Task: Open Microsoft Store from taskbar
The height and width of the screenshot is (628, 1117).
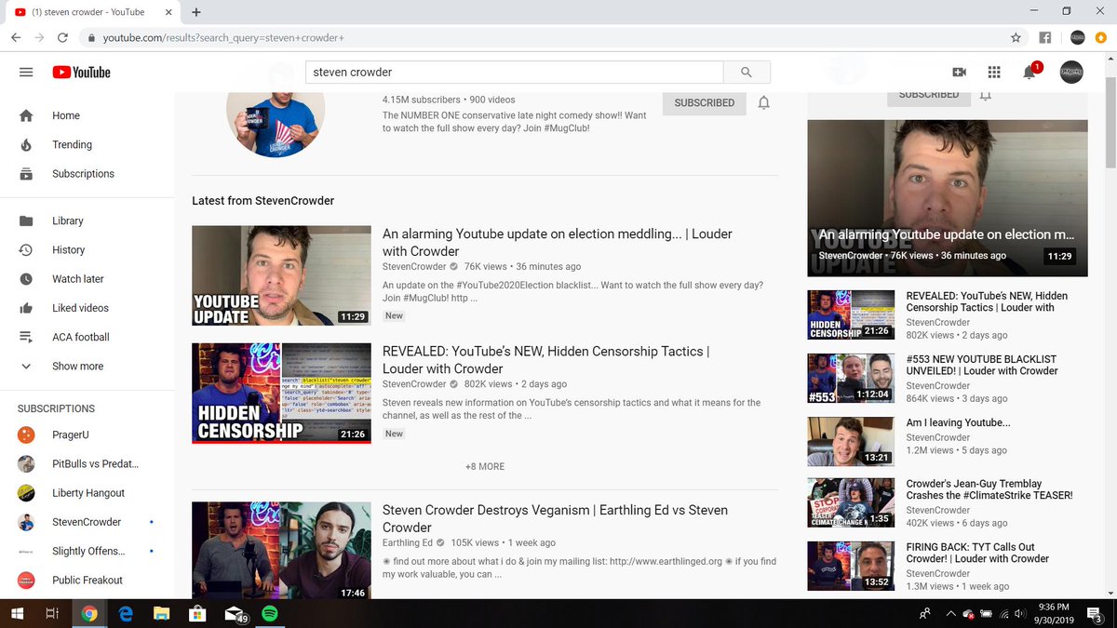Action: [196, 613]
